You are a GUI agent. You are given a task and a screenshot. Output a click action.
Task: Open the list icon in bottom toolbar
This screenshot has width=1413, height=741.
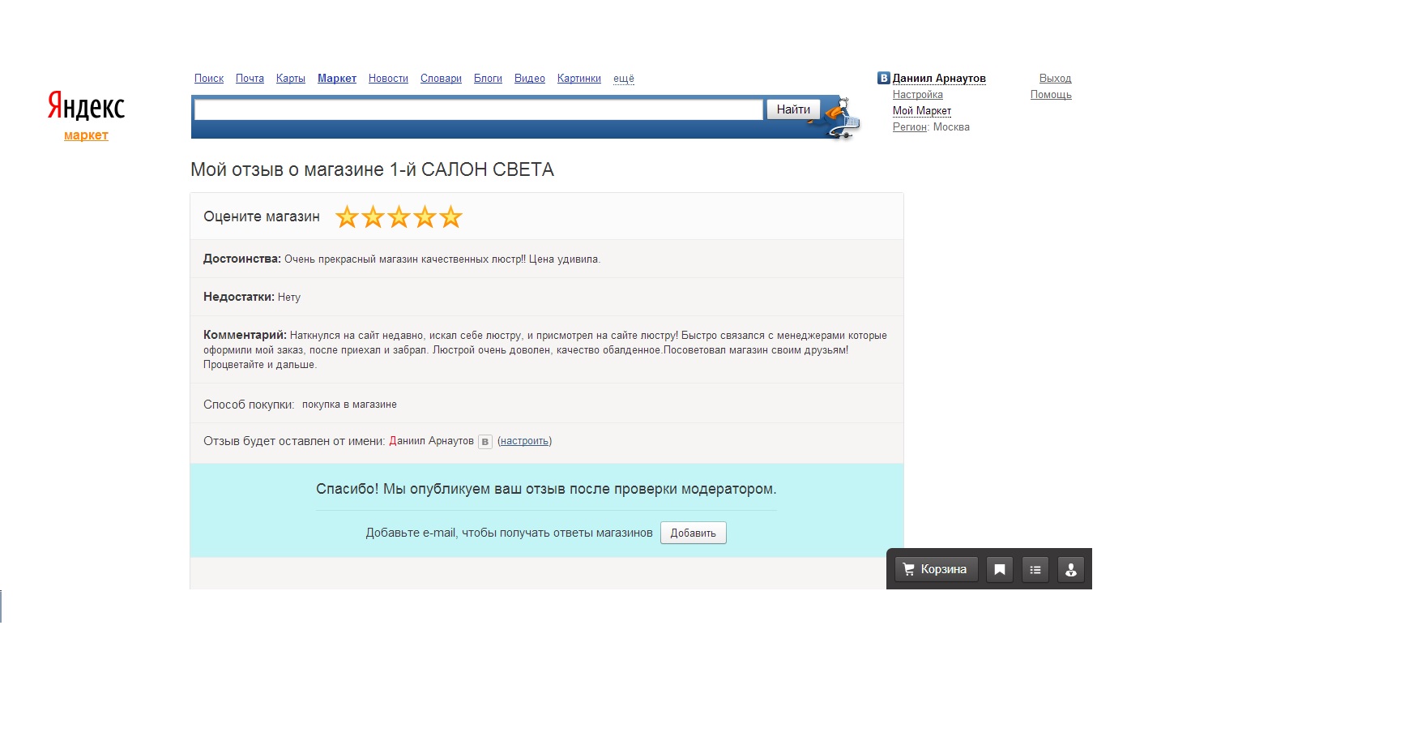(x=1035, y=569)
